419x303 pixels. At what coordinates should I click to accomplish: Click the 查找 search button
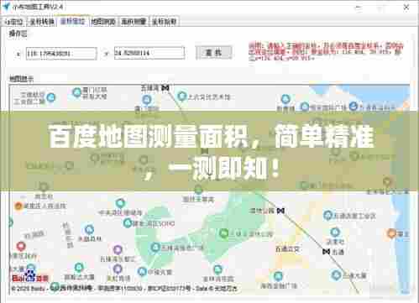[x=213, y=52]
